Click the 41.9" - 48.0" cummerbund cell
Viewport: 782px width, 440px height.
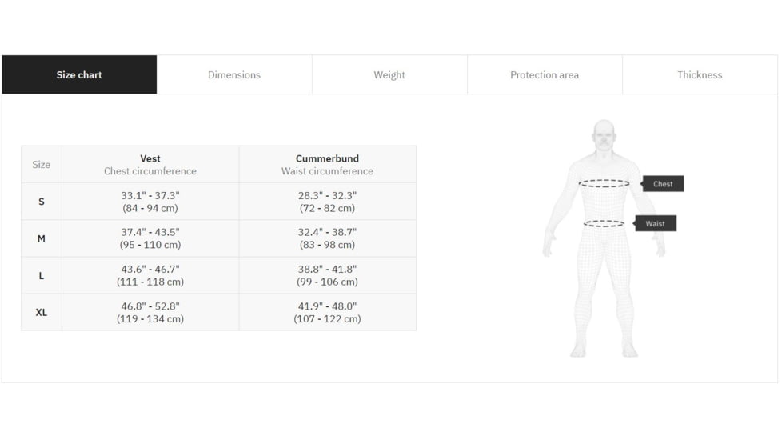point(327,312)
